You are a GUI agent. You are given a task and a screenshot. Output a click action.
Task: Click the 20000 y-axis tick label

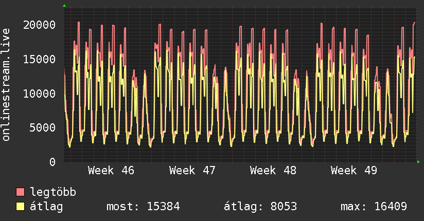[x=40, y=25]
